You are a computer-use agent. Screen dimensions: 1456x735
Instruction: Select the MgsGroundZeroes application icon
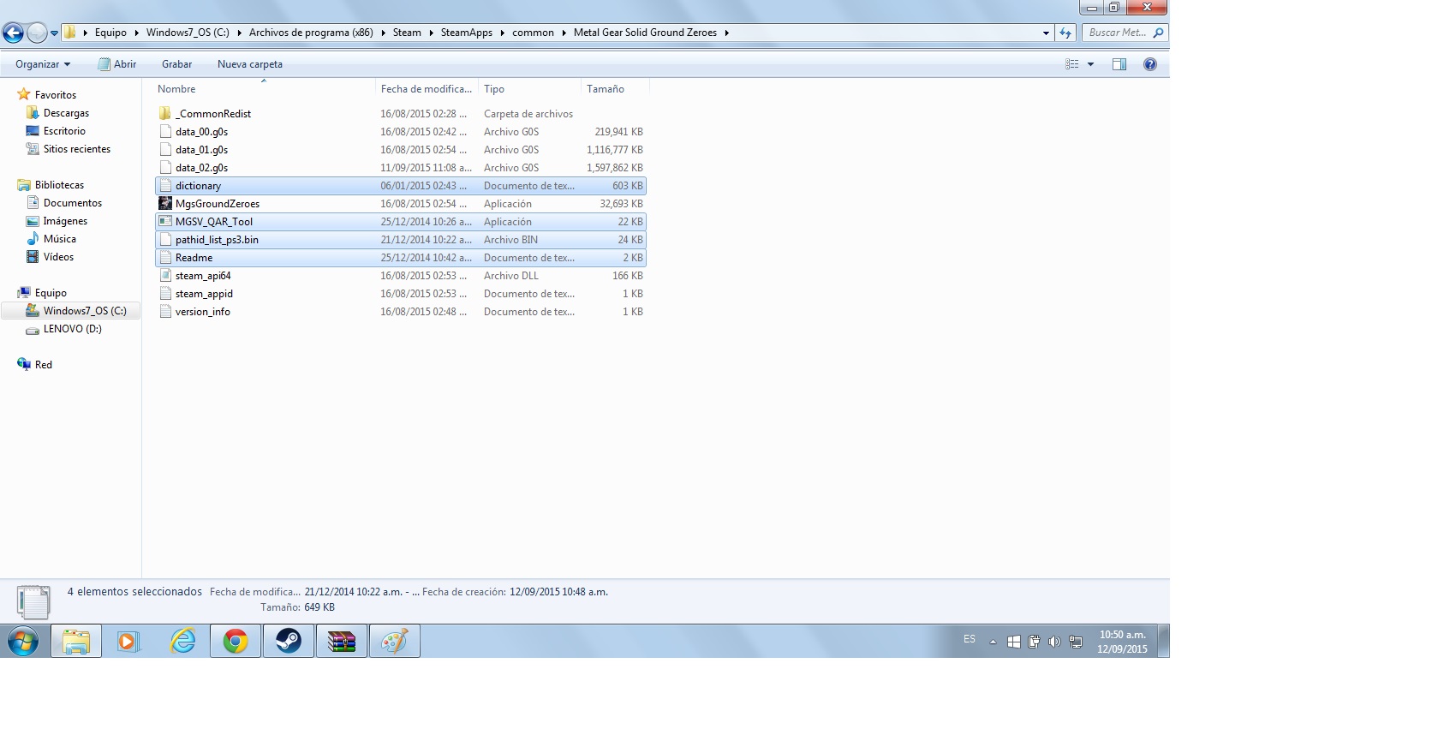click(x=165, y=203)
